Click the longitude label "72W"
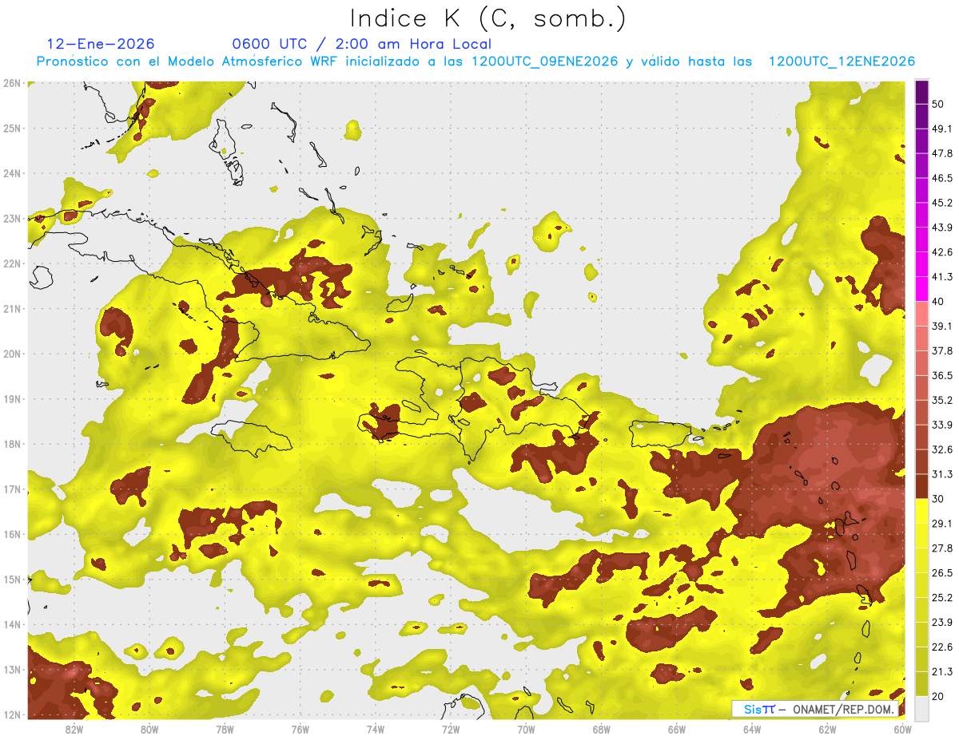959x740 pixels. click(451, 730)
